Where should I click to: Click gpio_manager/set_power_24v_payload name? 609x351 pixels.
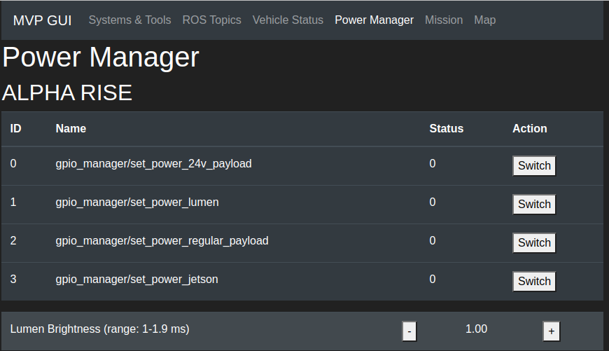point(153,164)
